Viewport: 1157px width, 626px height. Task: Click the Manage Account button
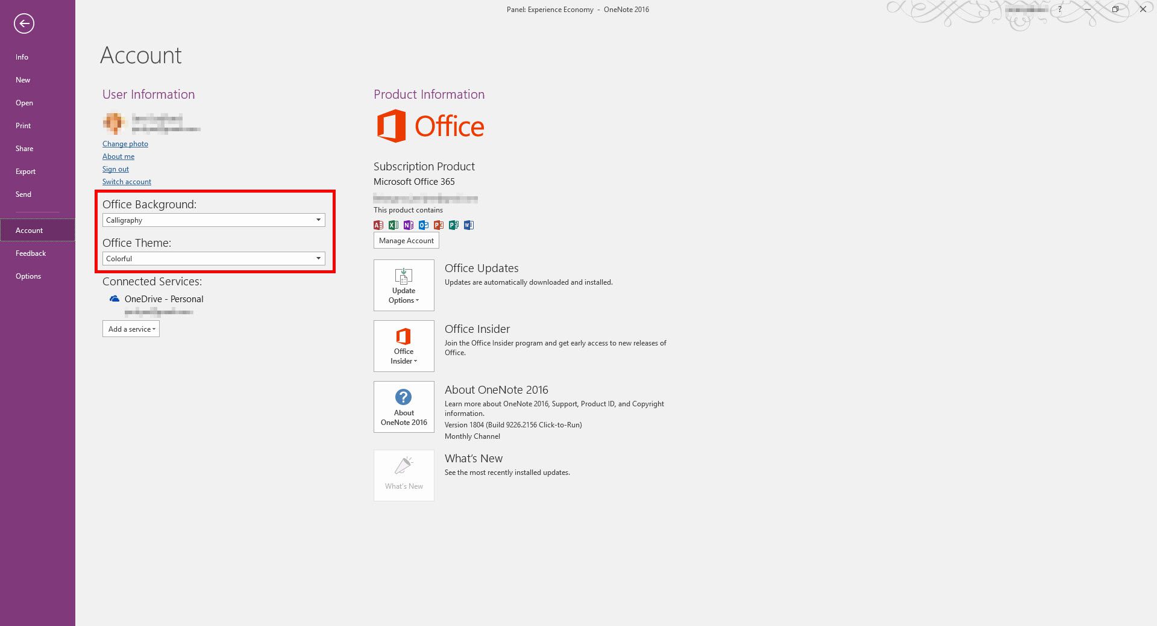[406, 241]
